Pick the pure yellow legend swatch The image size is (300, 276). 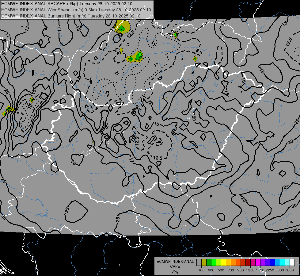pyautogui.click(x=223, y=263)
